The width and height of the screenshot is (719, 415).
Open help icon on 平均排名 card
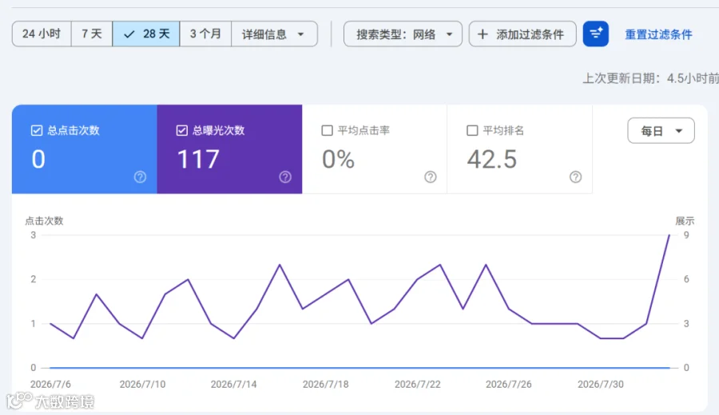pos(575,177)
